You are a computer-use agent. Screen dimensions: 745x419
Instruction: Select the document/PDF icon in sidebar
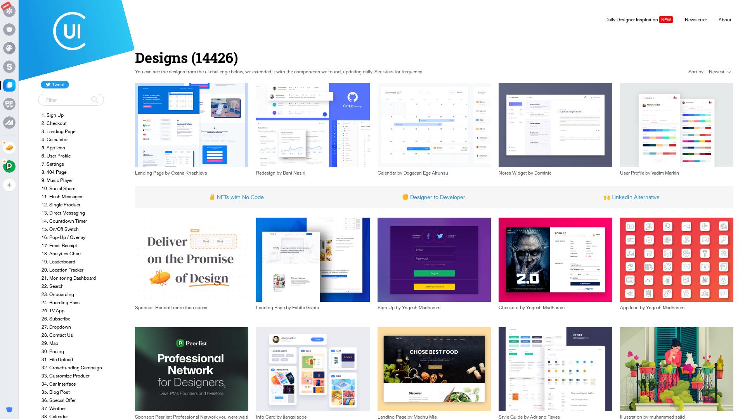(x=10, y=104)
